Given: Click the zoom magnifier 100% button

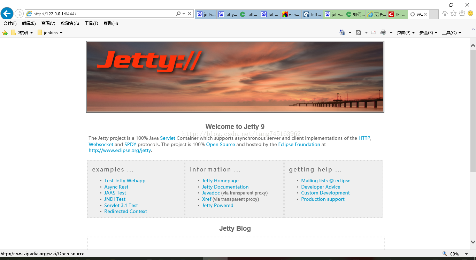Looking at the screenshot, I should pyautogui.click(x=451, y=254).
